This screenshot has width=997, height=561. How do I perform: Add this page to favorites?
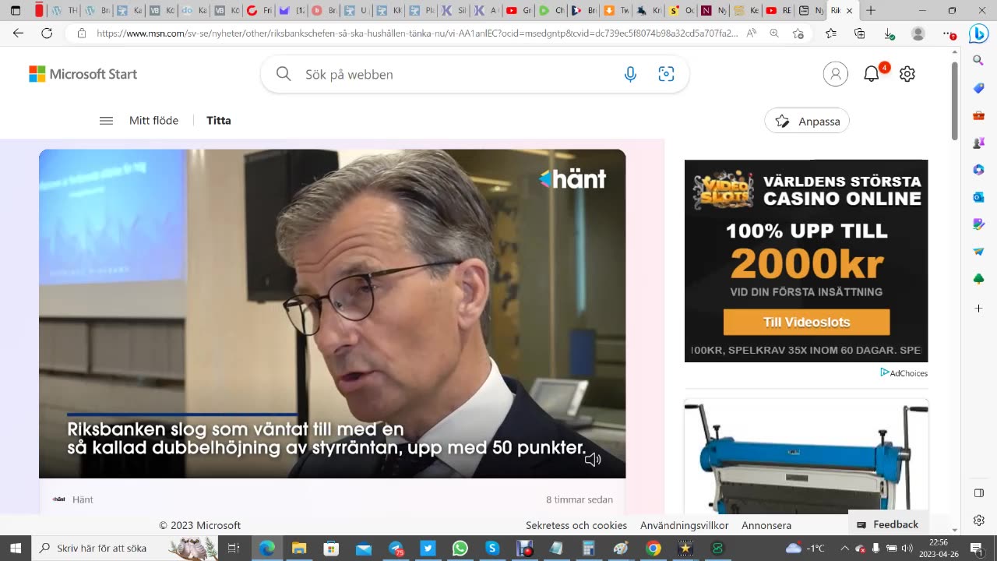click(x=798, y=34)
